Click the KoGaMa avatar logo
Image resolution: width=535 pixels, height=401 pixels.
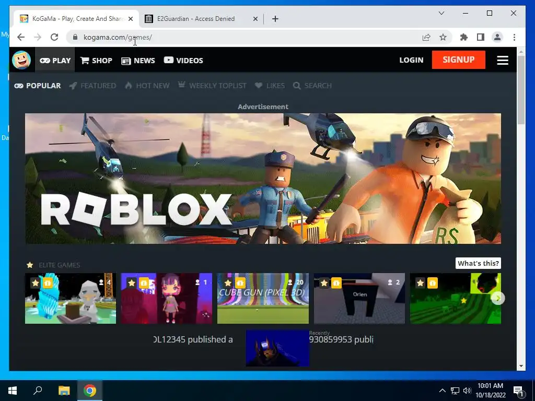click(x=21, y=60)
